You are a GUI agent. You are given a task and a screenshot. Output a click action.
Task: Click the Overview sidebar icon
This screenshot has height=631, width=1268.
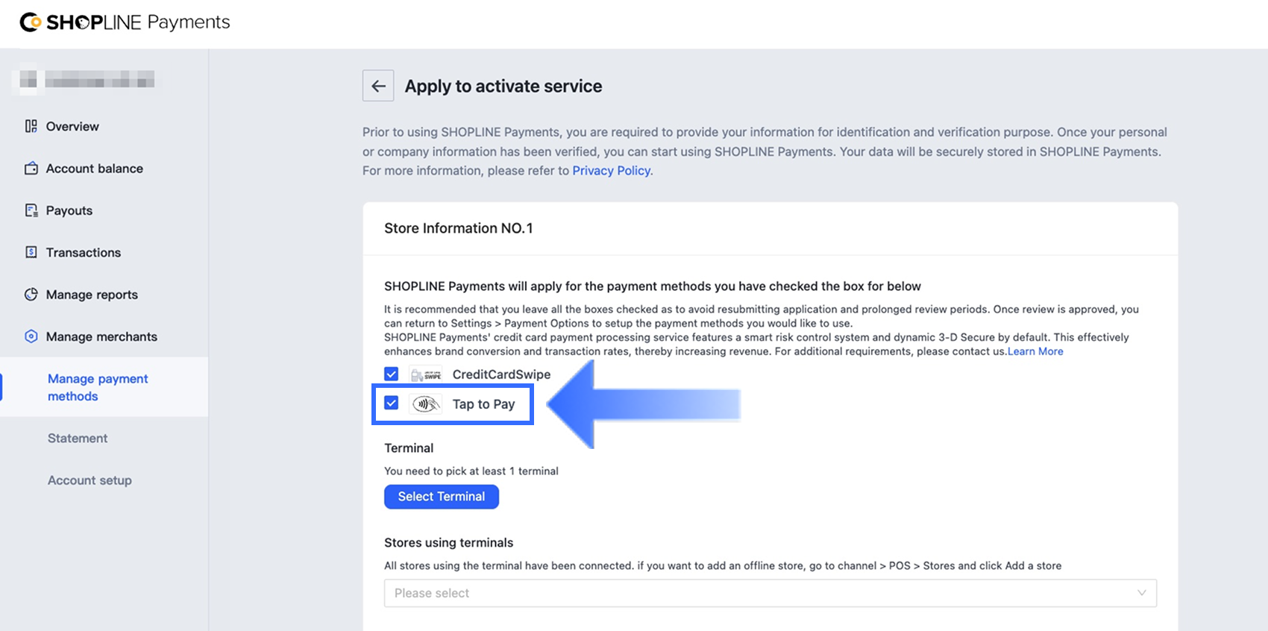[x=31, y=126]
